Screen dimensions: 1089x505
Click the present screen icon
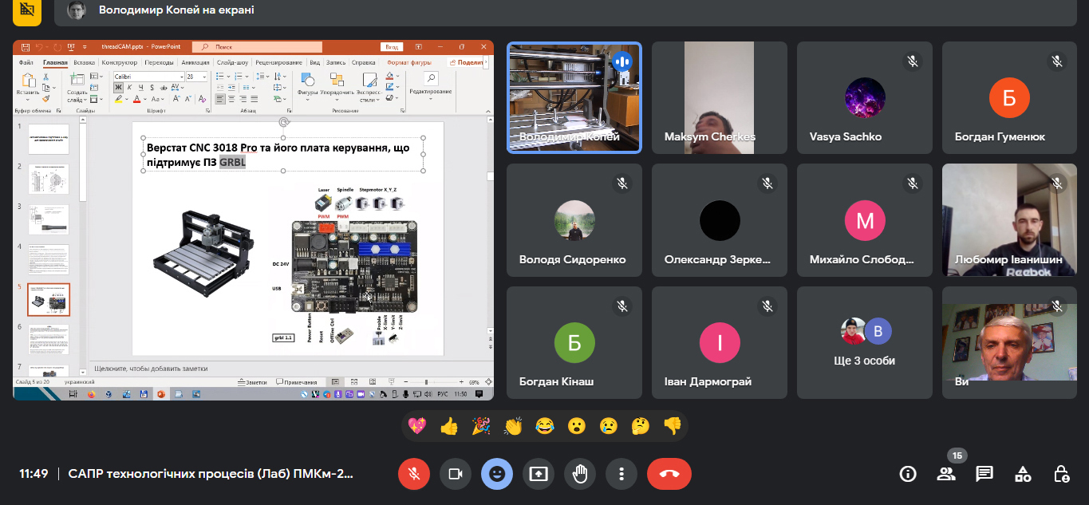click(539, 474)
